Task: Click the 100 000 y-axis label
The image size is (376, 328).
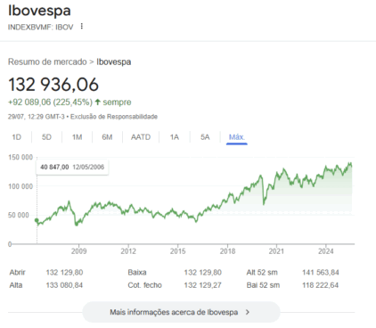Action: (x=20, y=186)
